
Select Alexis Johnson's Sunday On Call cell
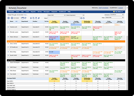point(54,38)
